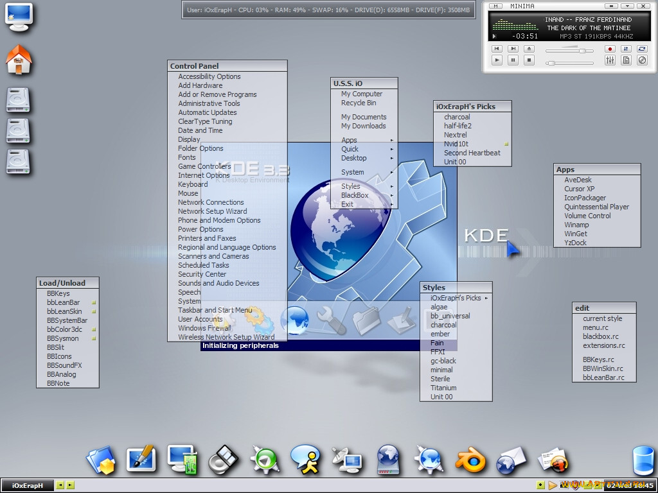Click the left workspace arrow on taskbar
This screenshot has height=493, width=658.
[60, 485]
